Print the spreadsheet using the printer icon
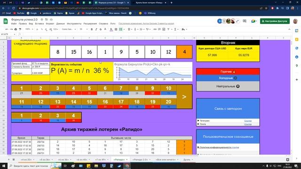This screenshot has width=301, height=169. coord(16,29)
